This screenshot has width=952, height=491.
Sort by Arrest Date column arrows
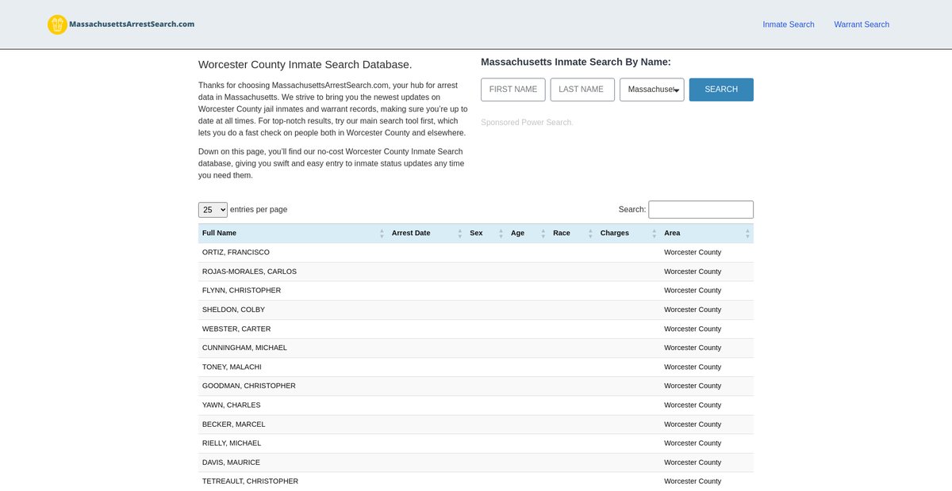[x=459, y=234]
